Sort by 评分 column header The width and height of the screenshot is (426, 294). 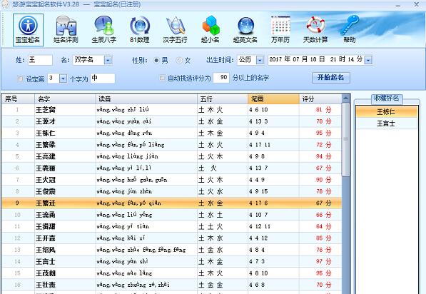pyautogui.click(x=320, y=99)
